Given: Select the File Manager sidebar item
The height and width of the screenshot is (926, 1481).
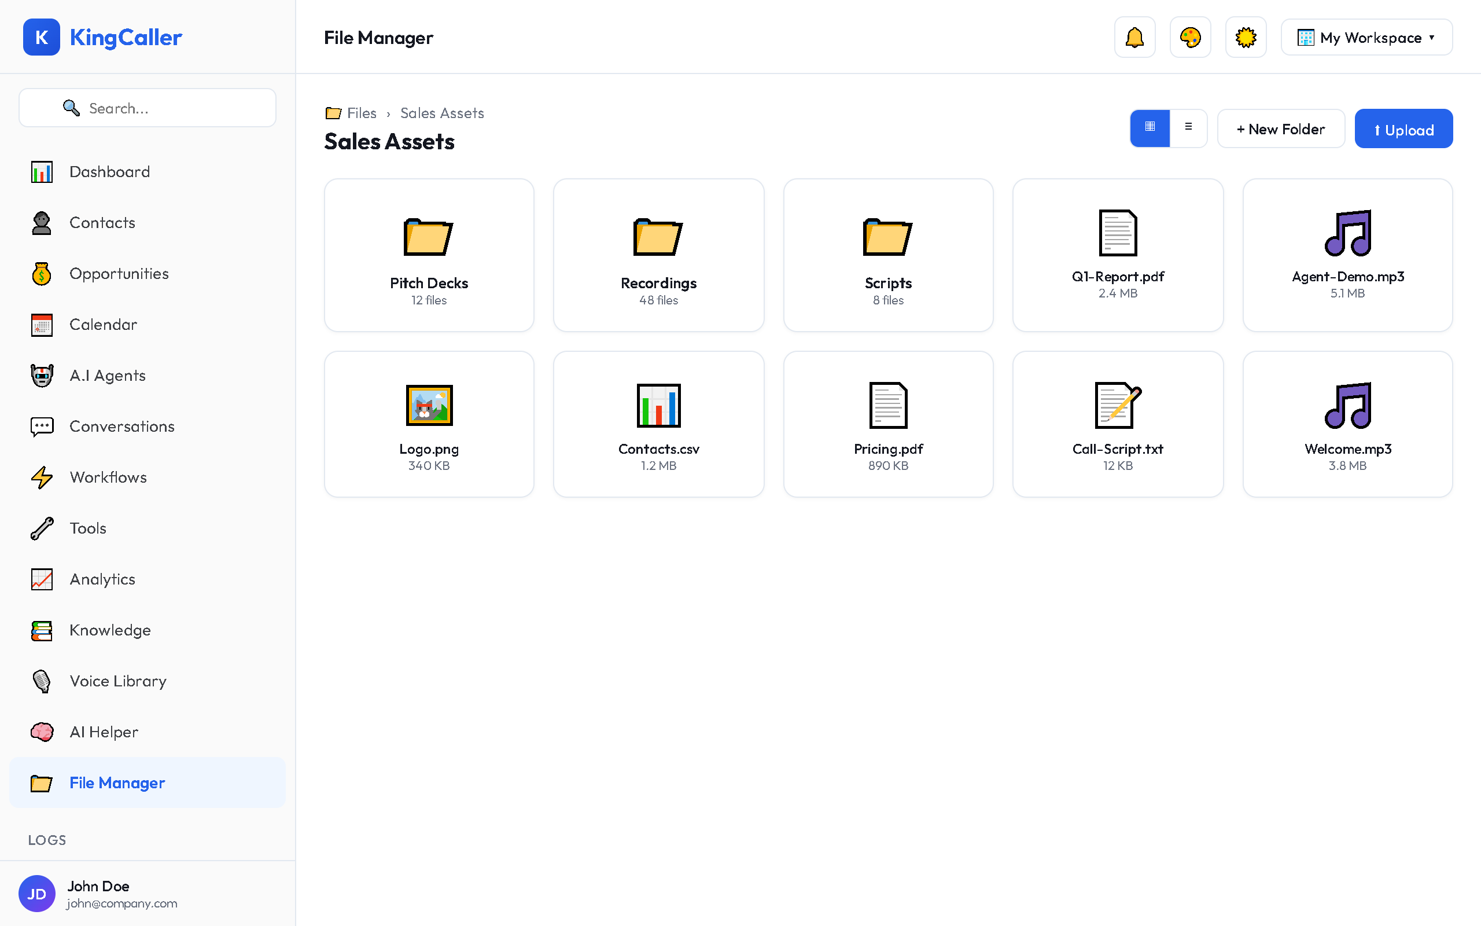Looking at the screenshot, I should [117, 782].
